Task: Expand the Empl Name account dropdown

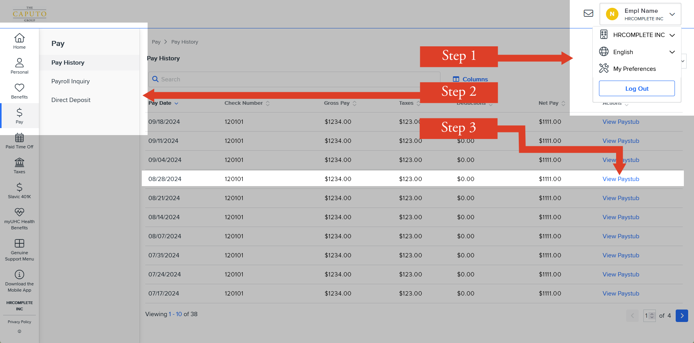Action: point(672,14)
